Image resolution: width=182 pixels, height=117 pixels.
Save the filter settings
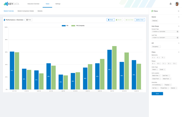click(157, 94)
